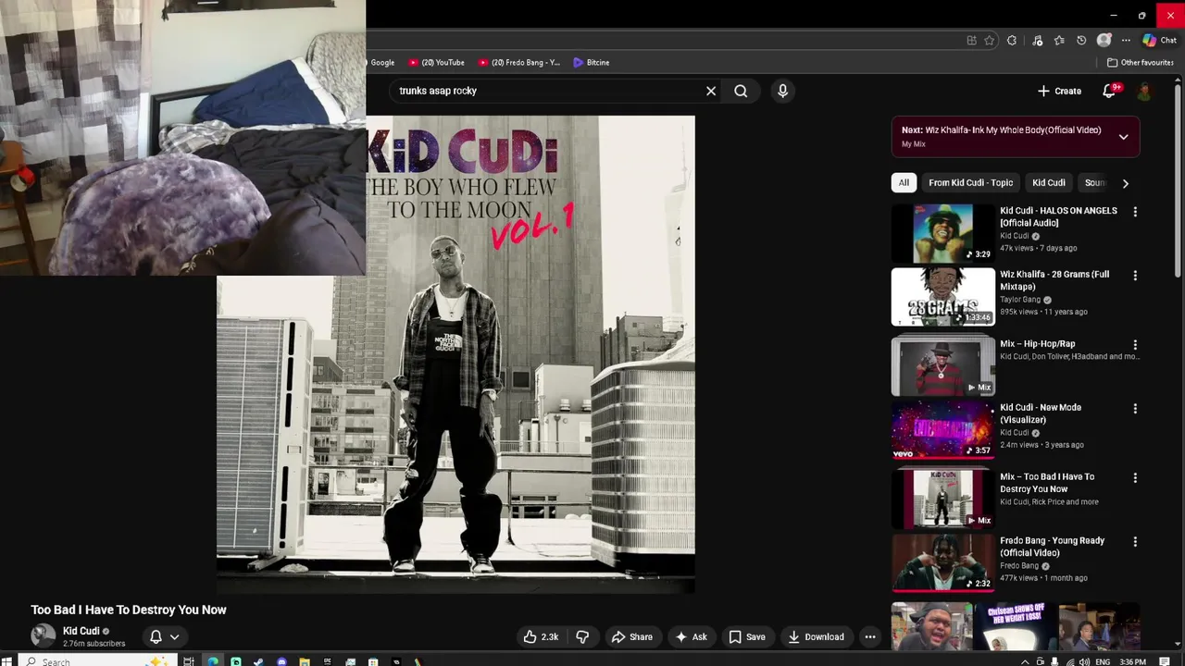The image size is (1185, 666).
Task: Open Wiz Khalifa 28 Grams thumbnail
Action: (x=942, y=297)
